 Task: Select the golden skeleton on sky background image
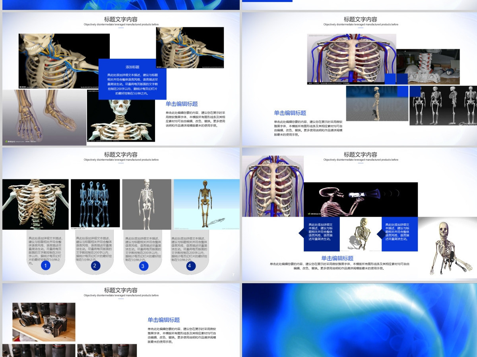coord(207,204)
